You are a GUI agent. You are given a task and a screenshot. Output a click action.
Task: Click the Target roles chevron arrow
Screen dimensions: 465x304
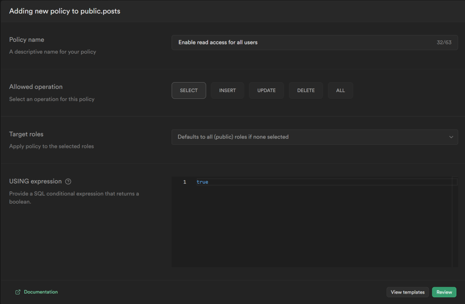pos(451,137)
